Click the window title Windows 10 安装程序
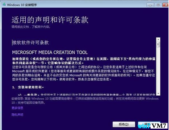Screen dimensions: 169x130 [22, 5]
